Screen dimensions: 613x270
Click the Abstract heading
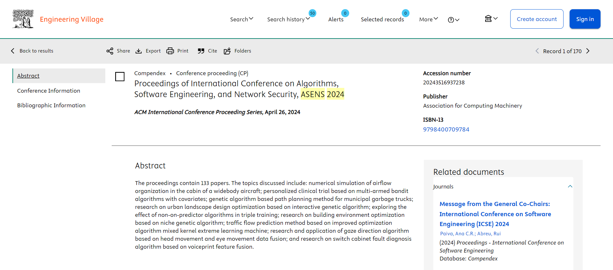[150, 166]
